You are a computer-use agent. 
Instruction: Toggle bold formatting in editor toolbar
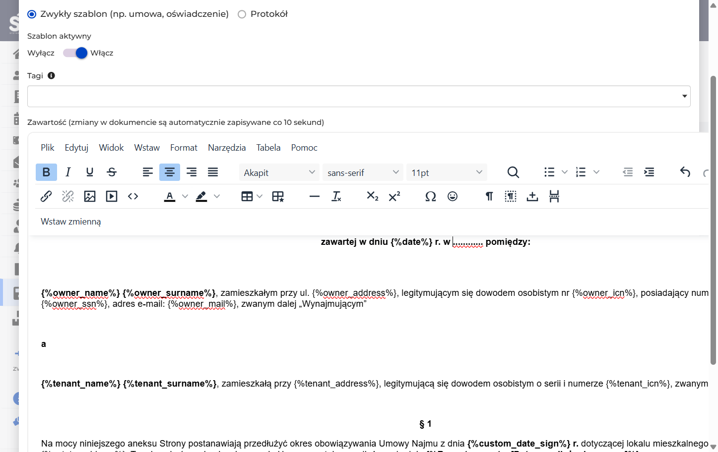point(46,172)
